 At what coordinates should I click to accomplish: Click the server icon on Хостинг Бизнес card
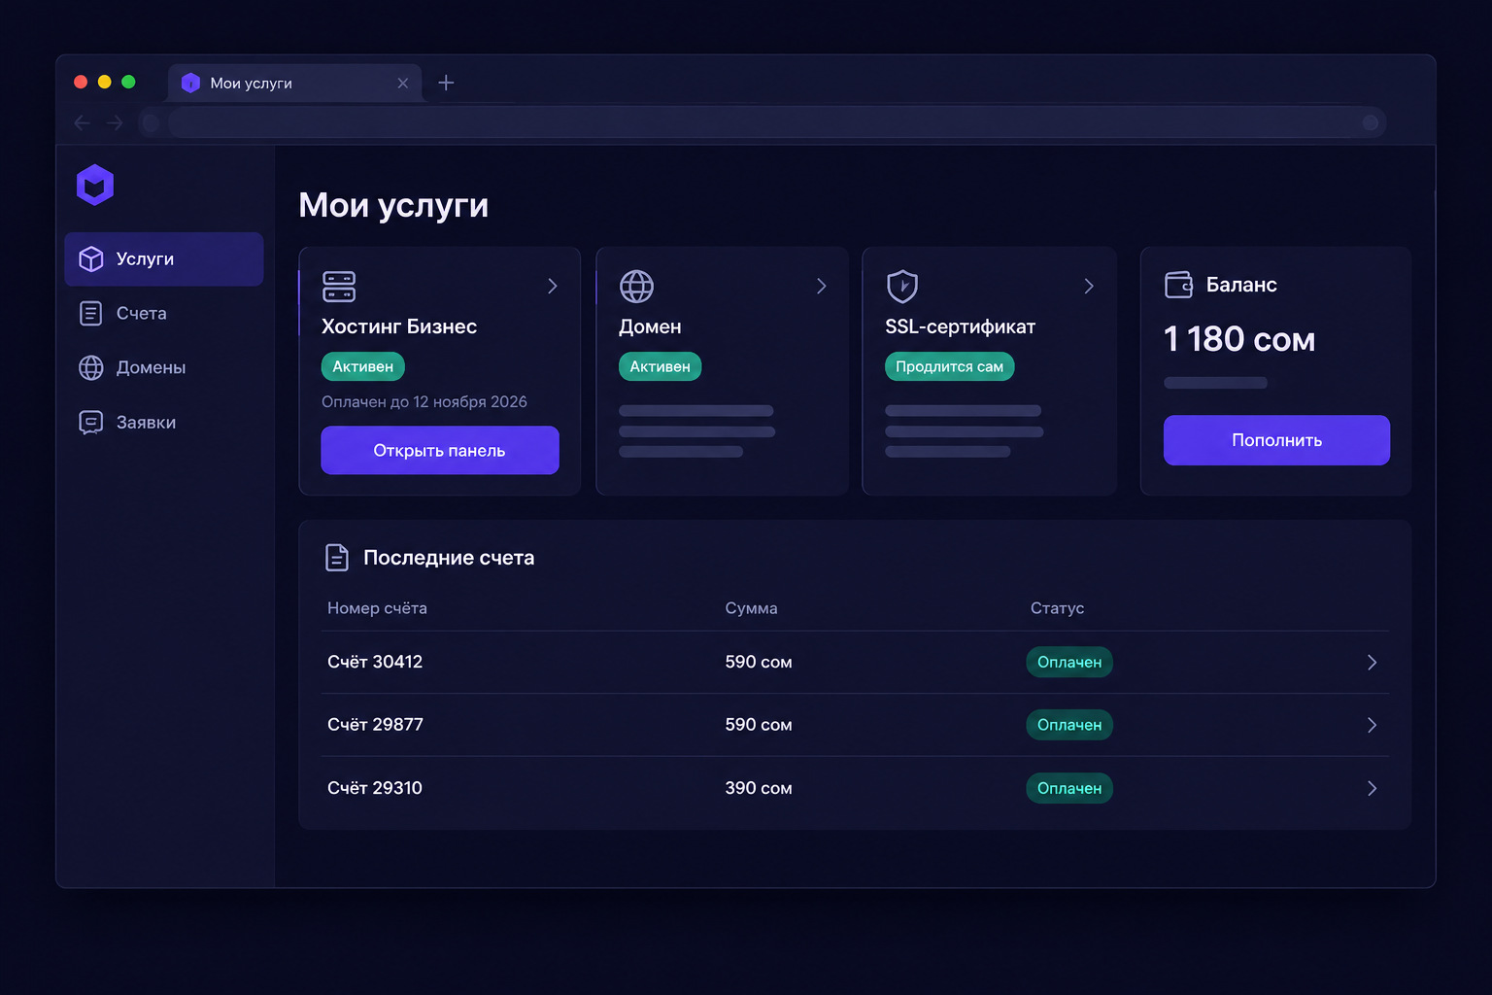coord(339,287)
